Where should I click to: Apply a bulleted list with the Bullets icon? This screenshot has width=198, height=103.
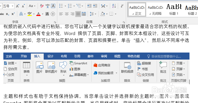[x=61, y=6]
